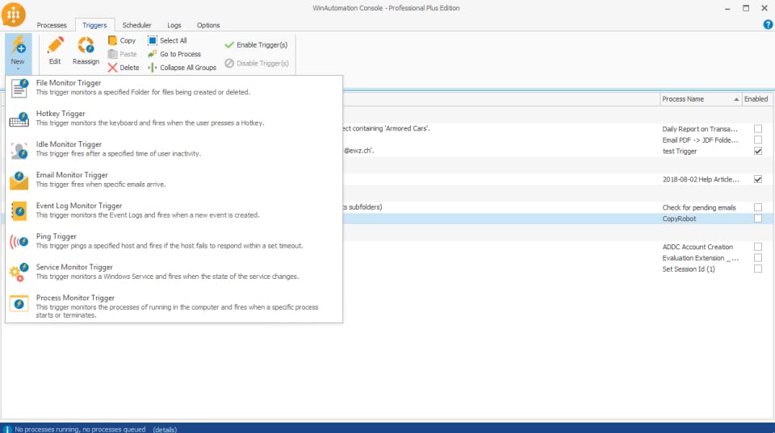Image resolution: width=775 pixels, height=433 pixels.
Task: Click the Enabled column header
Action: 756,99
